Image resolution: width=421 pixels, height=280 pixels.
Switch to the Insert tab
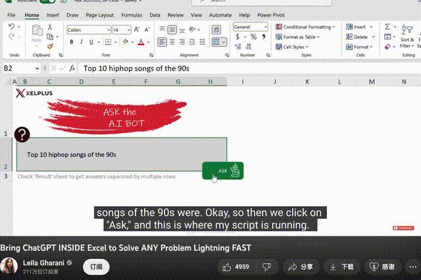[x=53, y=15]
